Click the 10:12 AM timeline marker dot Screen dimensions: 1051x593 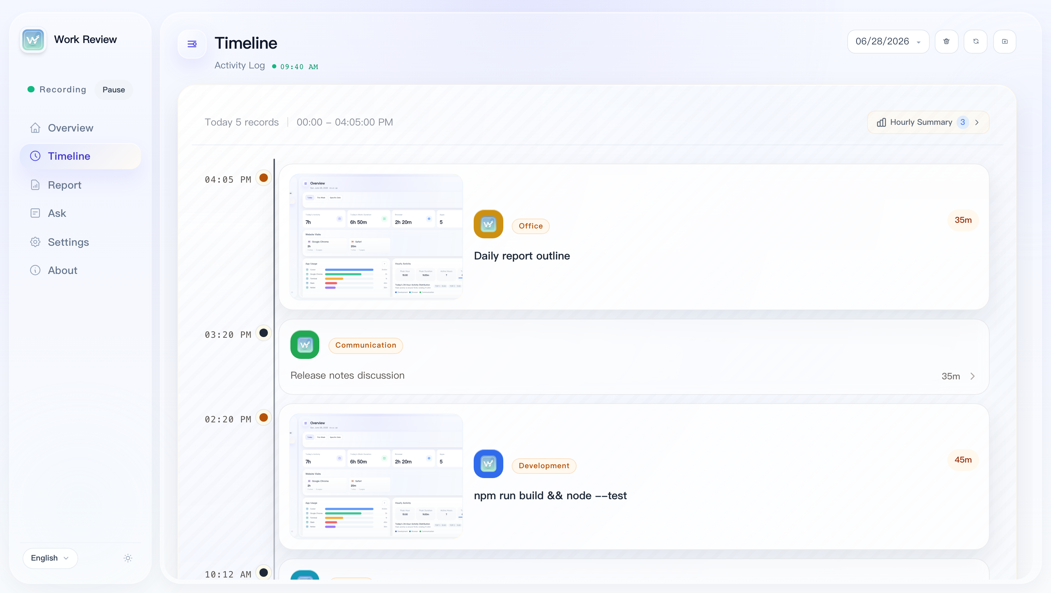[x=264, y=573]
